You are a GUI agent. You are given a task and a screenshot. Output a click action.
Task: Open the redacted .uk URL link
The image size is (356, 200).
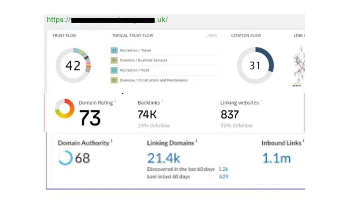[107, 20]
